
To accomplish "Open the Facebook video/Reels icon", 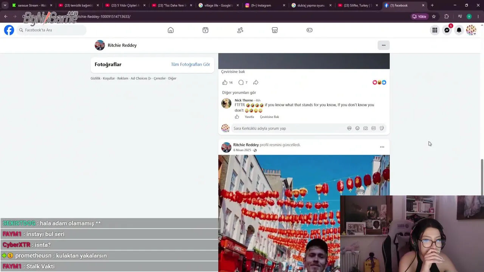I will (x=205, y=30).
